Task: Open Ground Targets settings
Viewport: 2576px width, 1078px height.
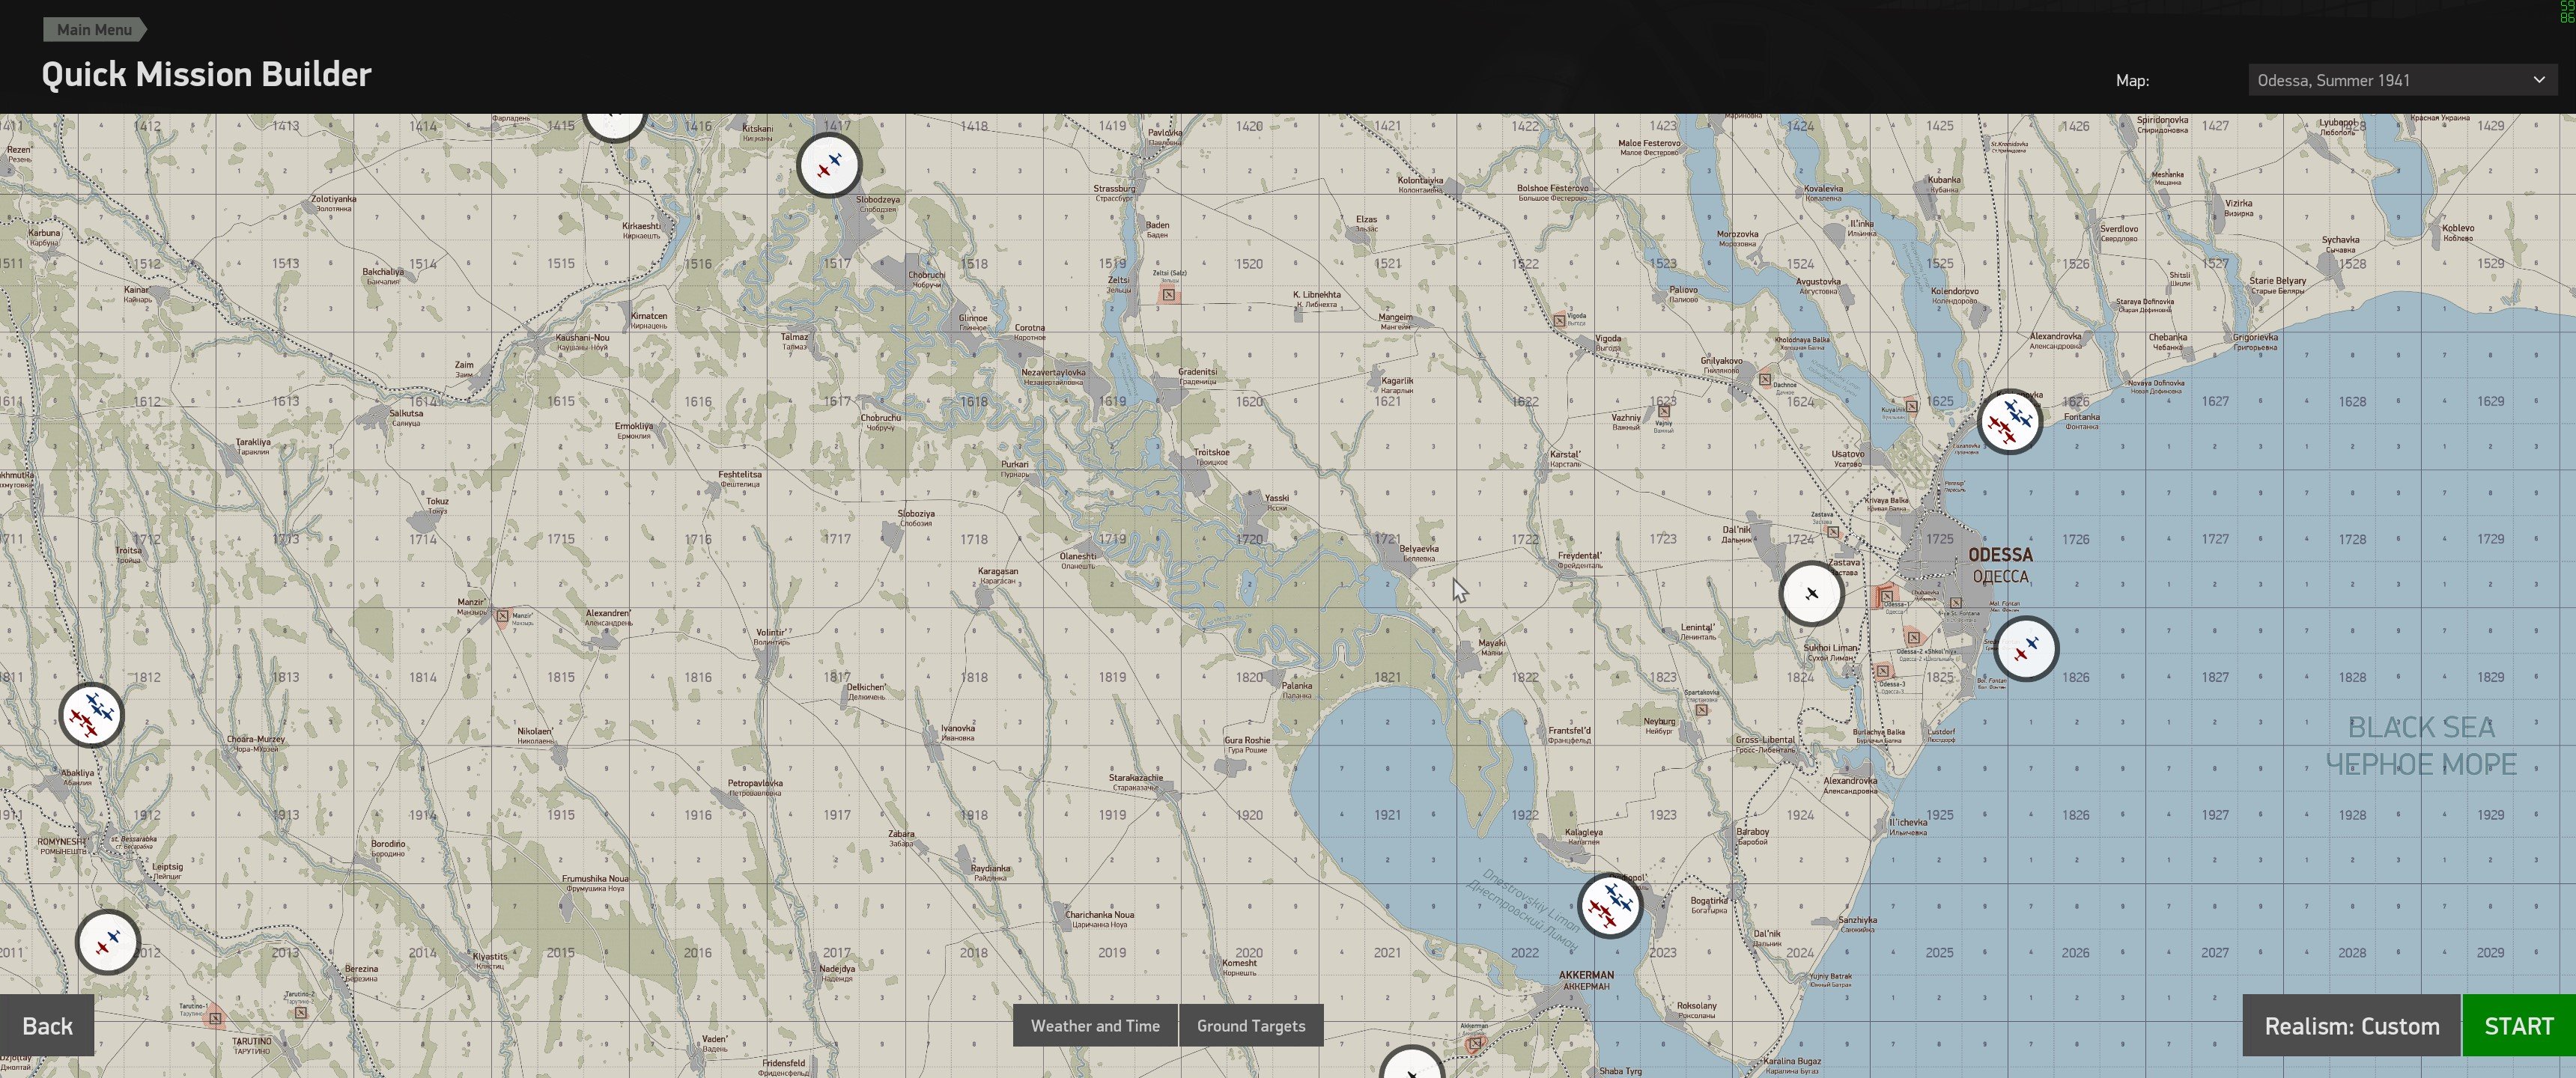Action: click(x=1251, y=1025)
